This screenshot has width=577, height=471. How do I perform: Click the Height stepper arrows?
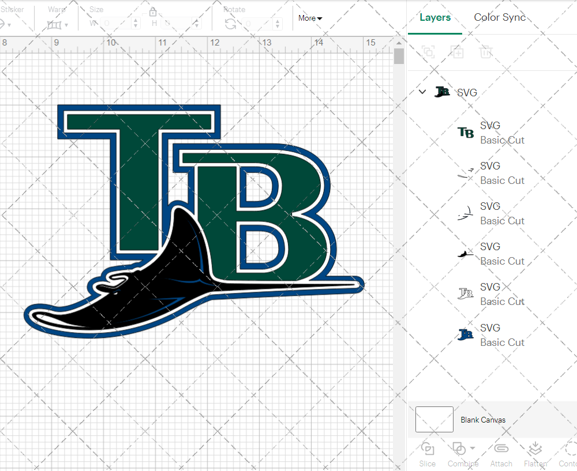click(x=197, y=23)
